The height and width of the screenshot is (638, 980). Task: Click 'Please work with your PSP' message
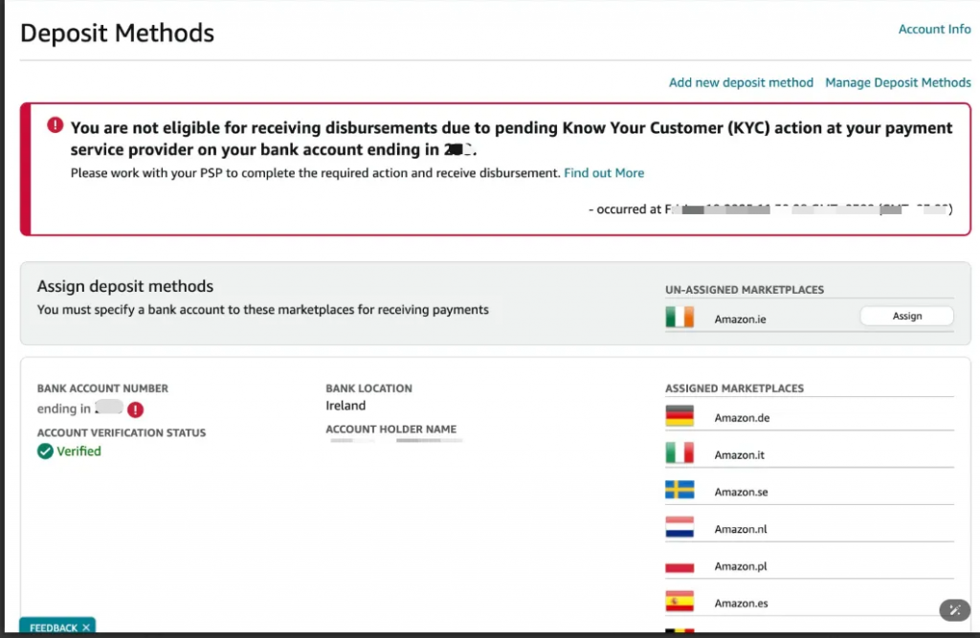[x=315, y=173]
